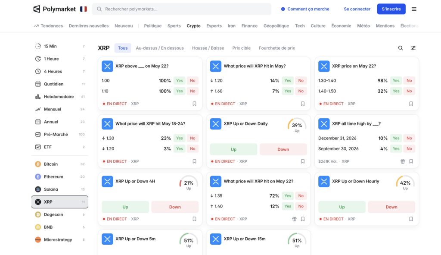441x255 pixels.
Task: Select the 'Tous' filter tab
Action: click(x=123, y=48)
